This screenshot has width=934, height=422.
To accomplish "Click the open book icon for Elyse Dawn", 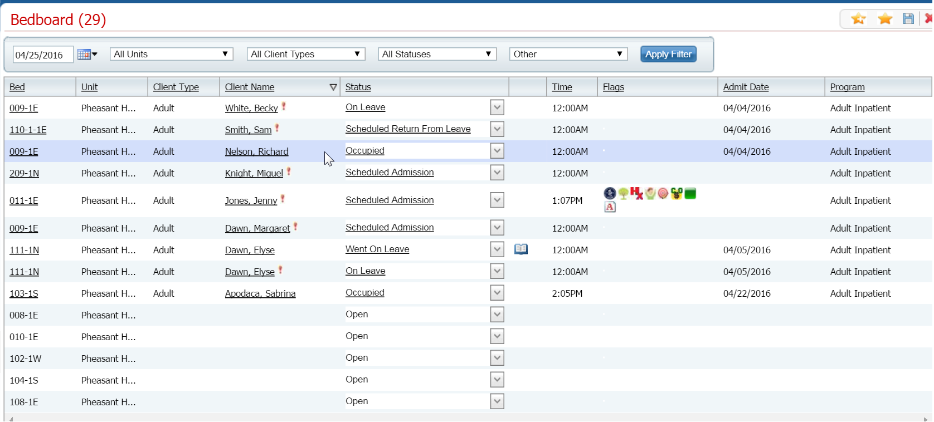I will 521,249.
